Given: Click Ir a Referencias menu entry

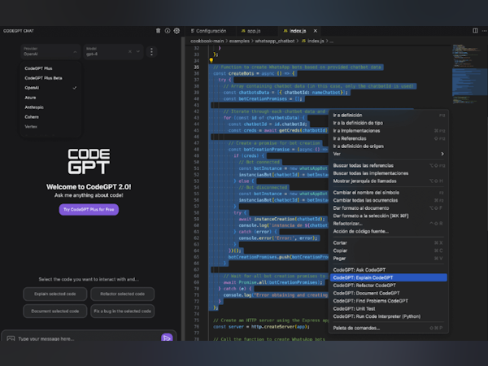Looking at the screenshot, I should [x=389, y=138].
